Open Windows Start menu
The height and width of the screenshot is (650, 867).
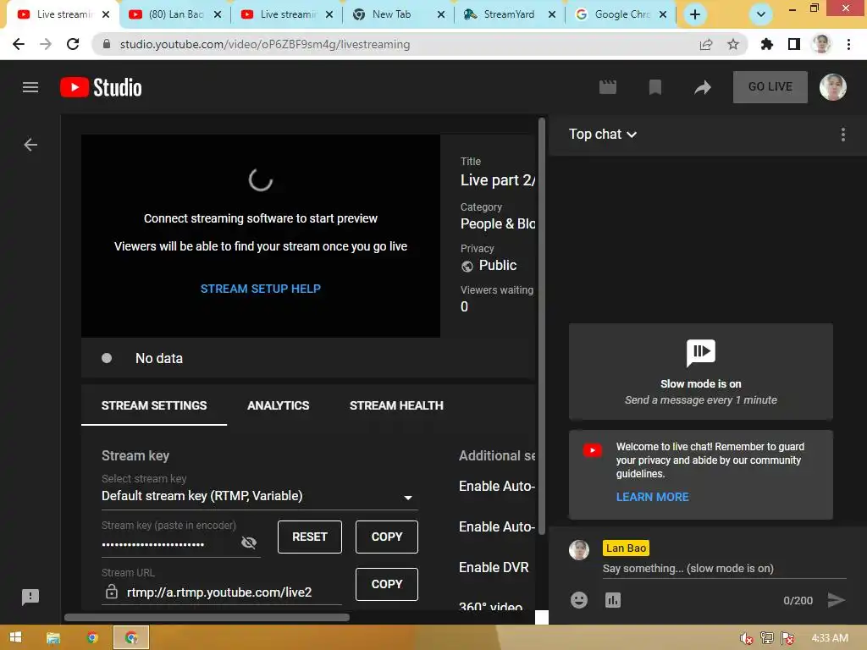[x=15, y=637]
